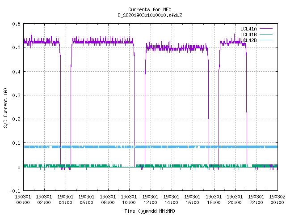Click the 0.5 y-axis tick label

click(x=16, y=47)
